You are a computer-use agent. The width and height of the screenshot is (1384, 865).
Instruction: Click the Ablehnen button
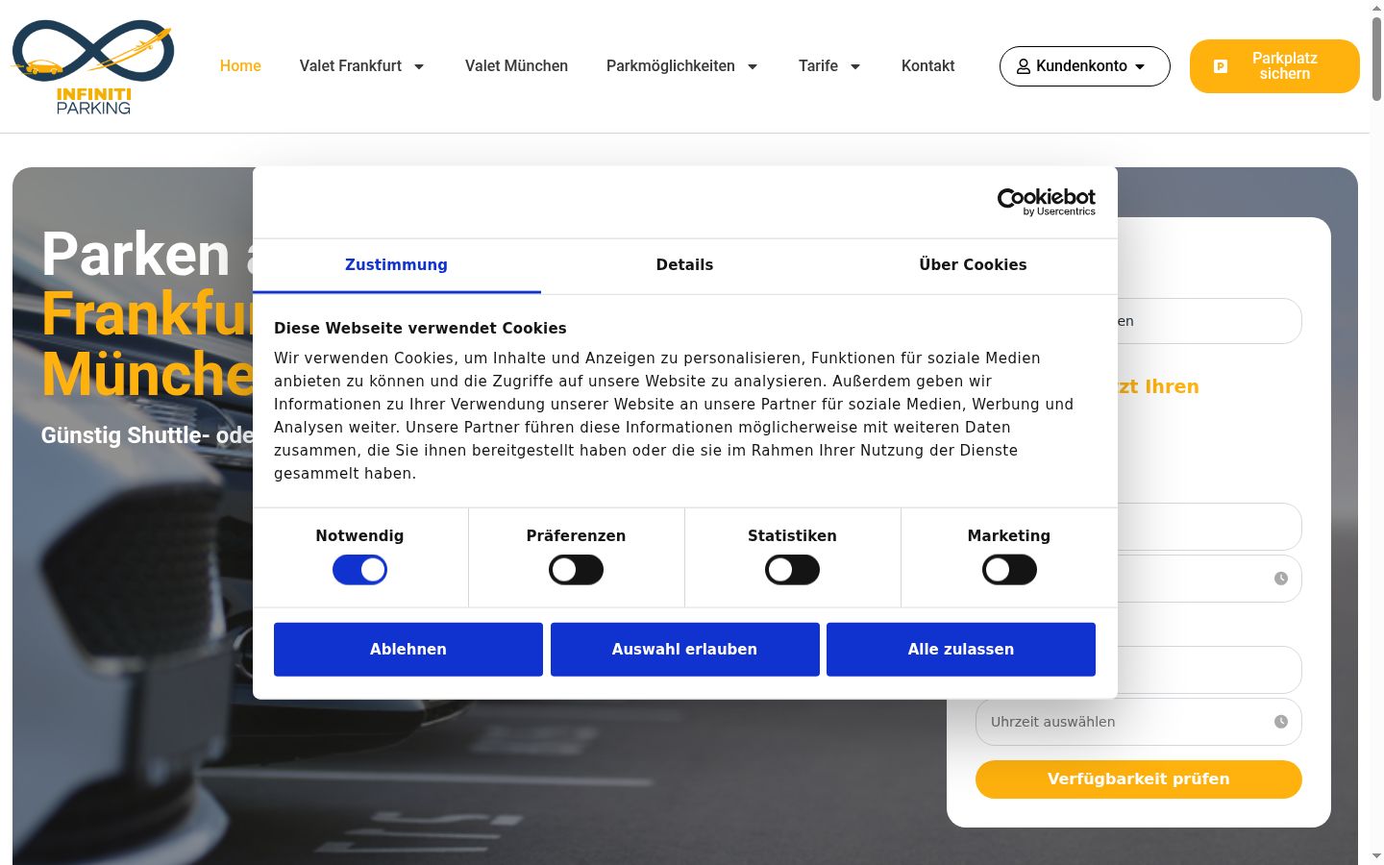tap(408, 650)
